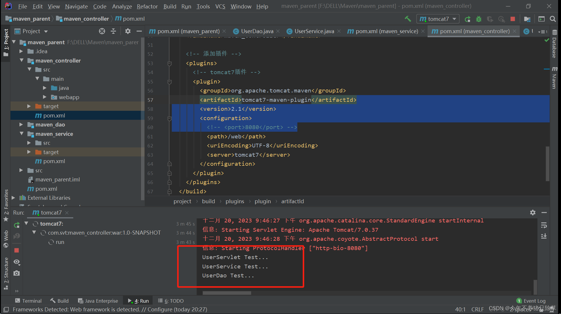
Task: Click the Build project hammer icon
Action: [x=408, y=19]
